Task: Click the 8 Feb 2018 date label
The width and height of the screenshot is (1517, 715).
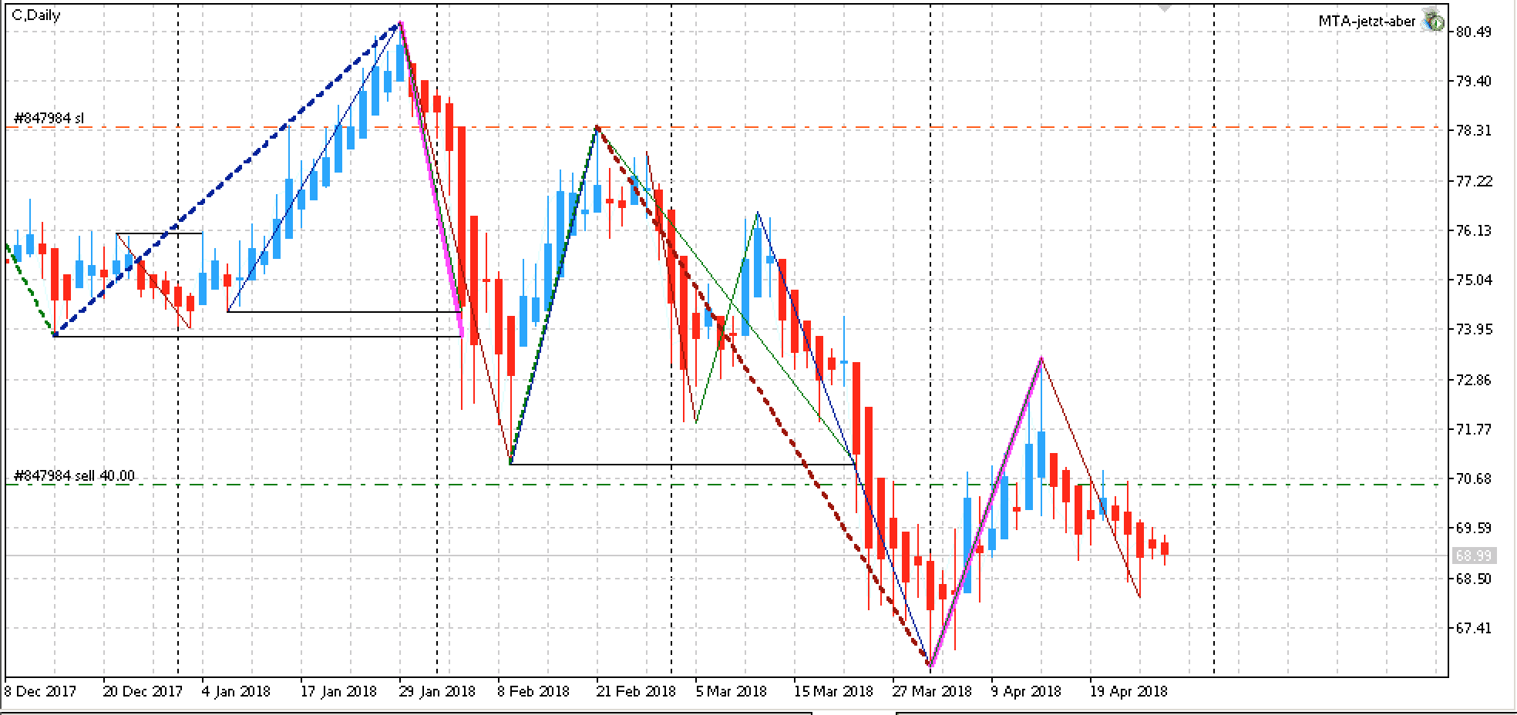Action: (x=533, y=691)
